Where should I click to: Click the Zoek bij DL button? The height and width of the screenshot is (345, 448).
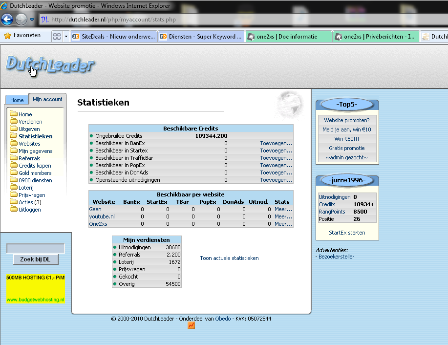pos(36,259)
